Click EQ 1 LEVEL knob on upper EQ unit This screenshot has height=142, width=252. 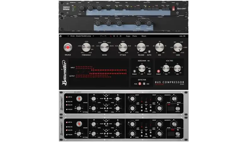coord(94,99)
